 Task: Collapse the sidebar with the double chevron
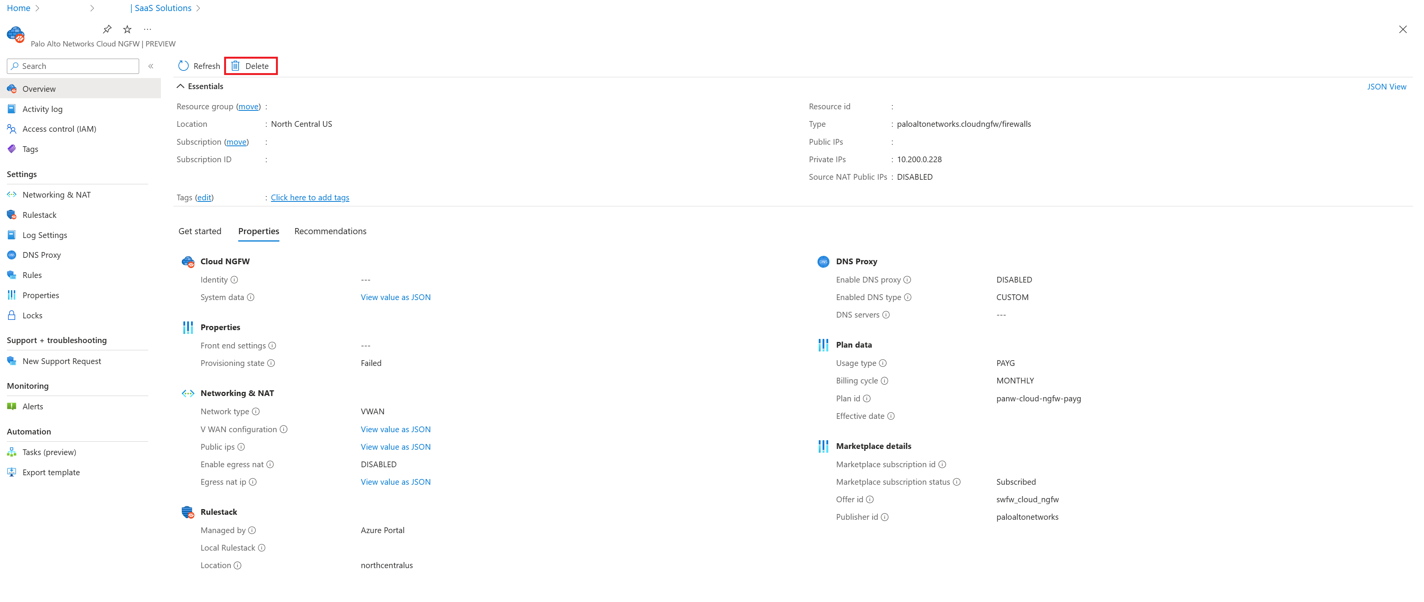point(151,66)
